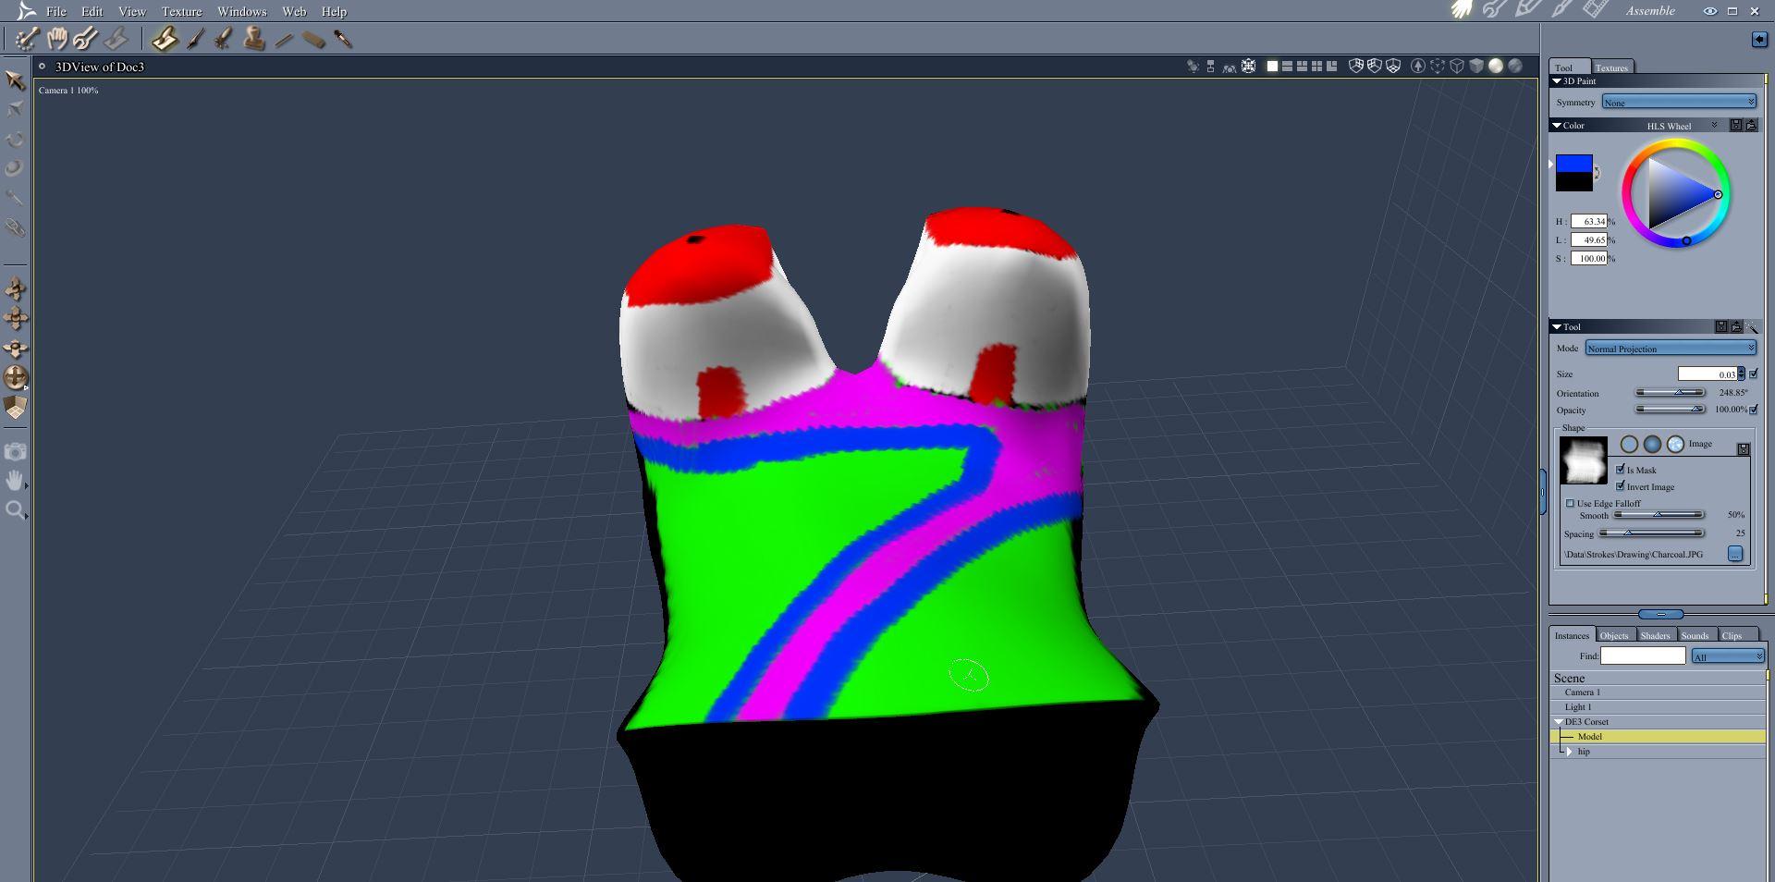Switch to textured sphere display mode
Screen dimensions: 1775x882
tap(1515, 66)
